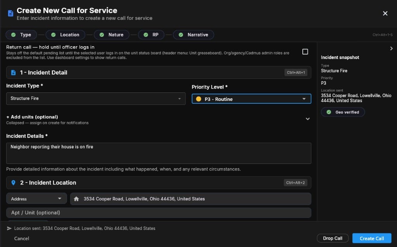Click the snapshot Priority value P3
The image size is (397, 247).
324,83
